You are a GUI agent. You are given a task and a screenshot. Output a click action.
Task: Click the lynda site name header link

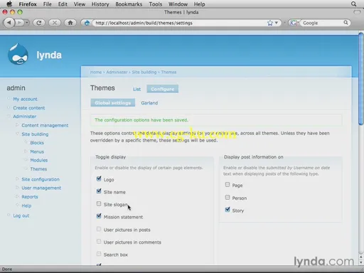pos(49,55)
